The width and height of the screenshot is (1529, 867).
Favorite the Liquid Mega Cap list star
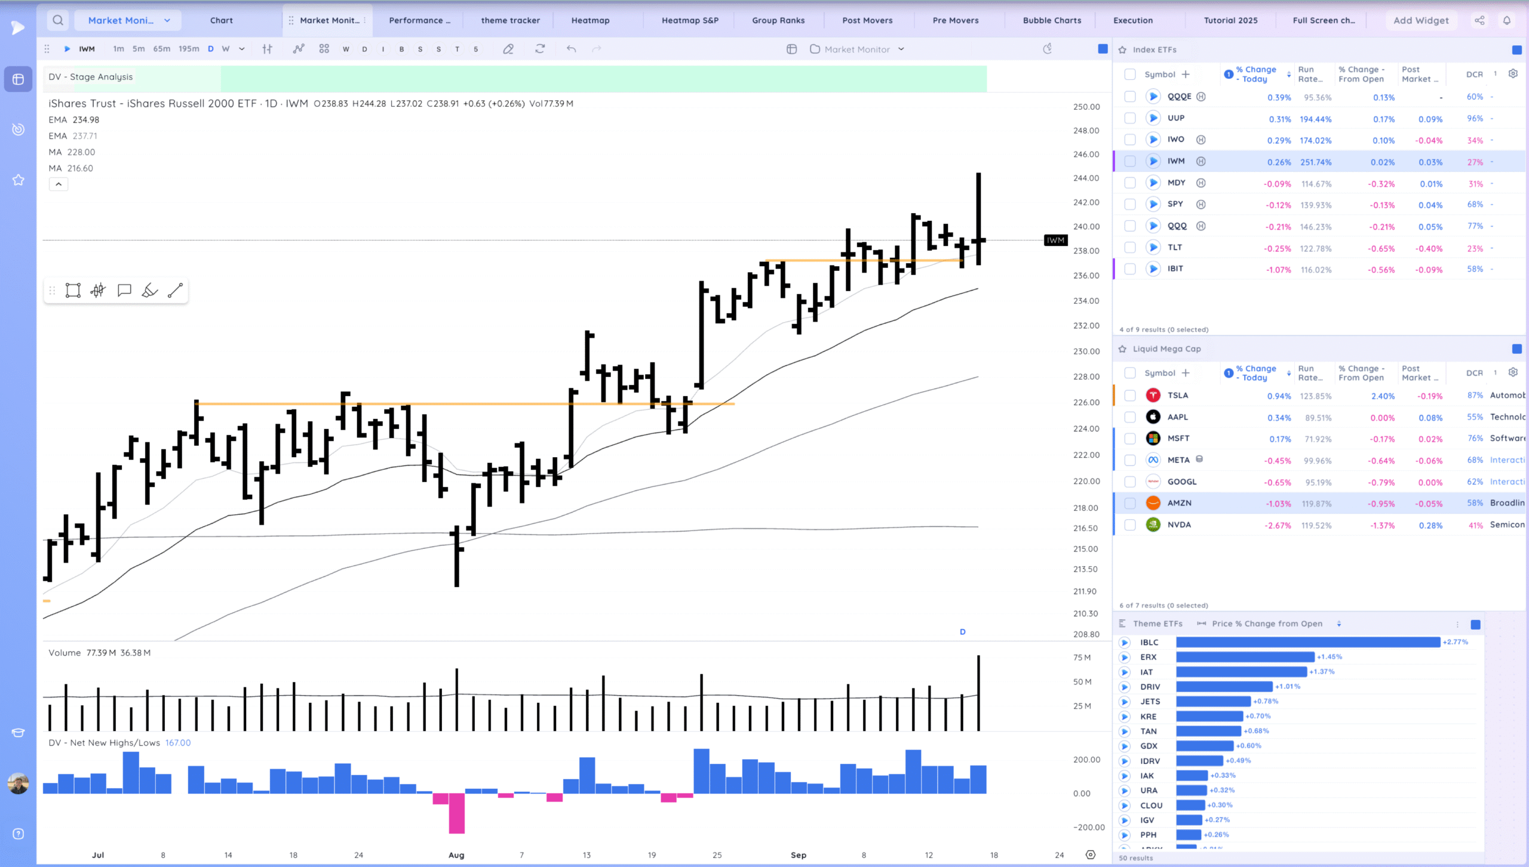point(1122,349)
